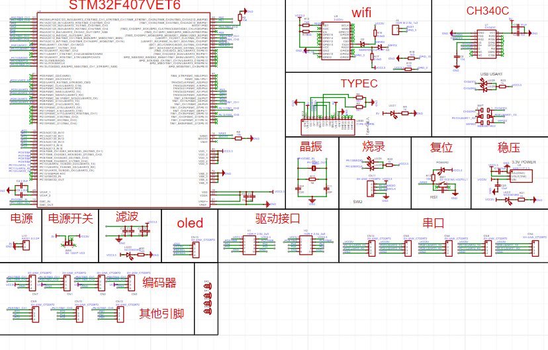Image resolution: width=548 pixels, height=350 pixels.
Task: Select the LED1 diode in the TYPEC block
Action: (x=393, y=114)
